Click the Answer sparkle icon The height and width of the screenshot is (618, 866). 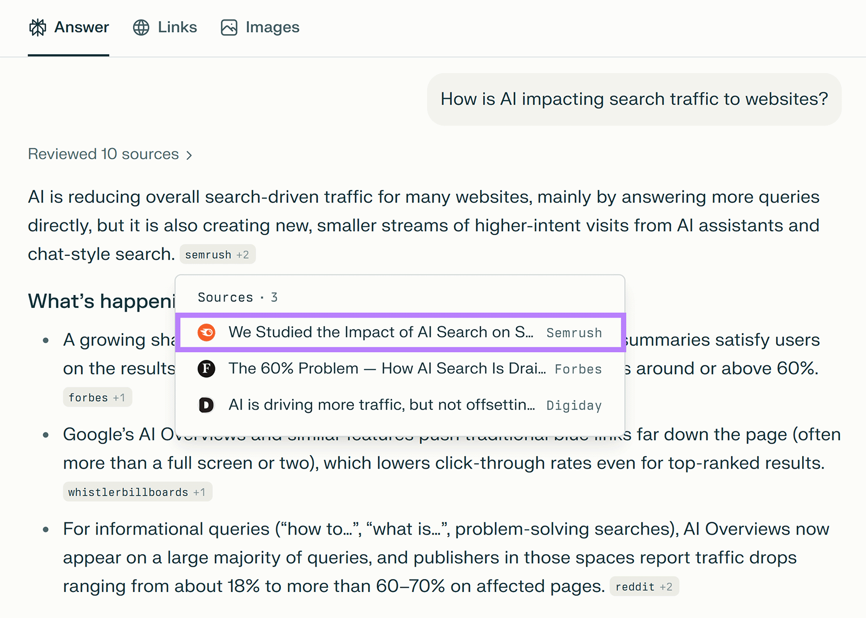click(37, 27)
